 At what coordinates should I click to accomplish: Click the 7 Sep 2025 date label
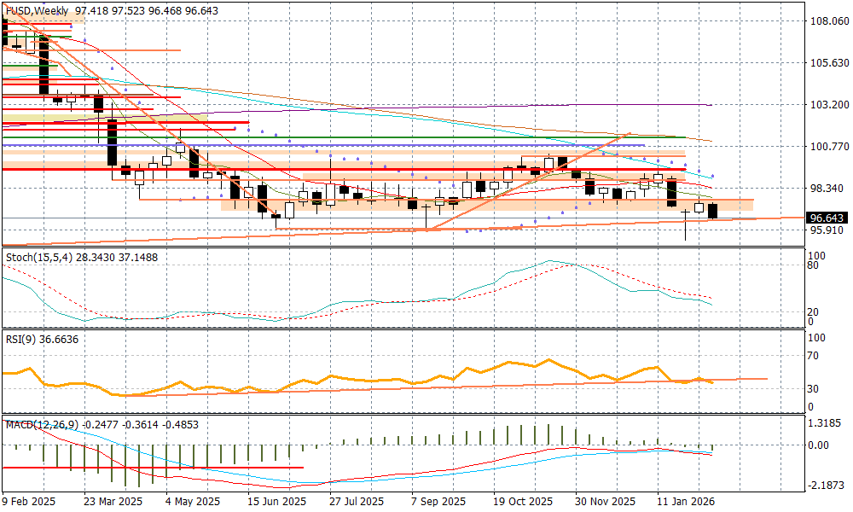click(438, 502)
